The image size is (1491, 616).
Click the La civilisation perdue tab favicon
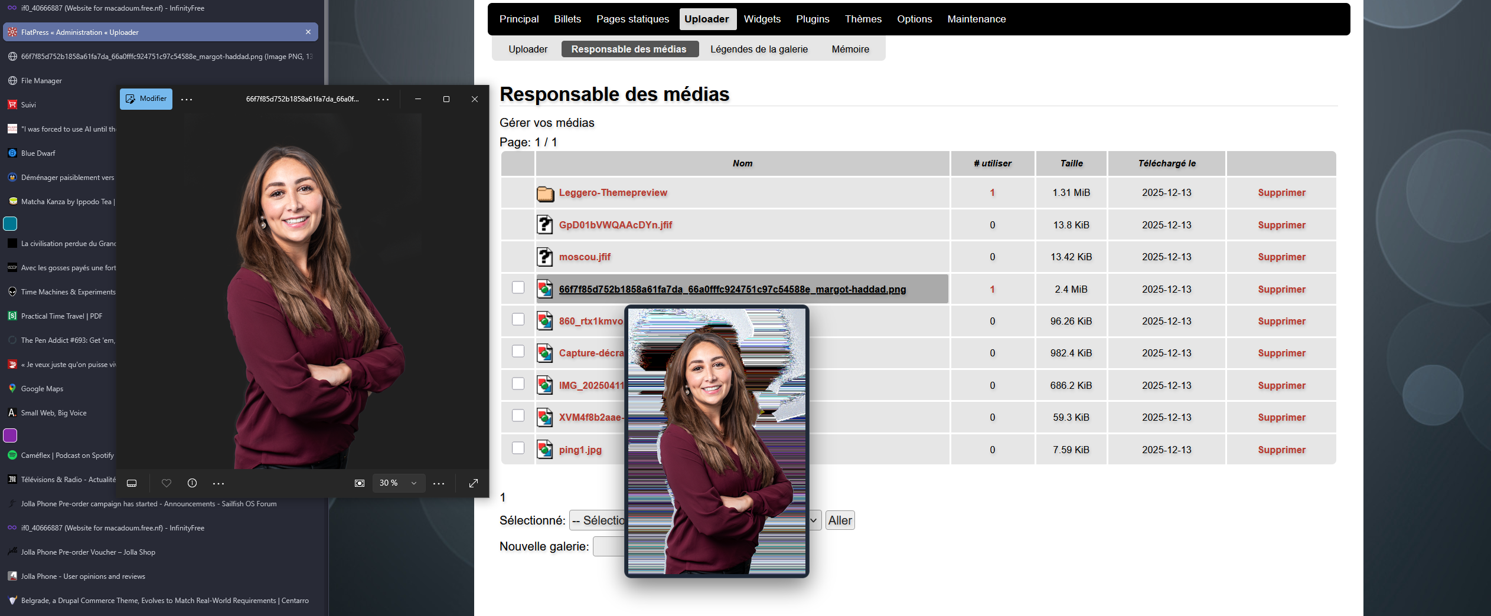click(12, 243)
